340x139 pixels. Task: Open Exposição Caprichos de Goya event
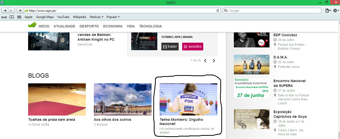pos(290,114)
